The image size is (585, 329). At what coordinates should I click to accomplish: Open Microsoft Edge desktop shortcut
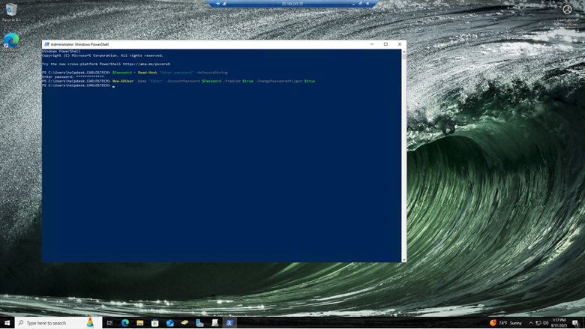11,40
